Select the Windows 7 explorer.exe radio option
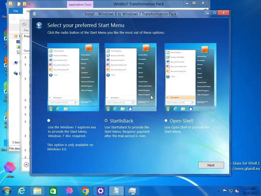 coord(49,120)
